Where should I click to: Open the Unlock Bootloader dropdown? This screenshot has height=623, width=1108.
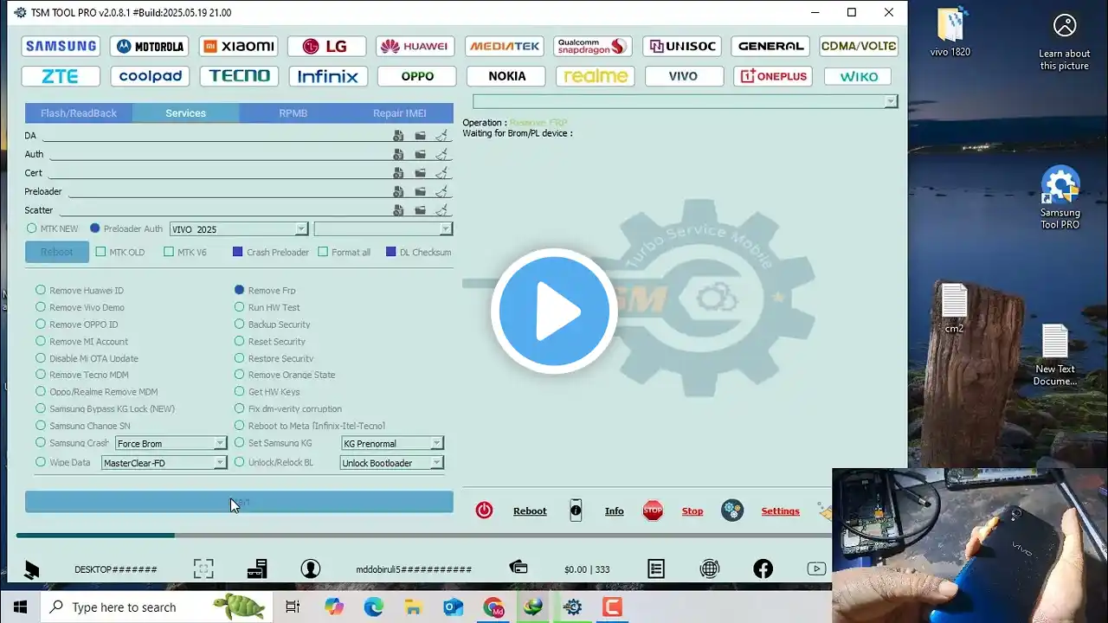tap(391, 463)
